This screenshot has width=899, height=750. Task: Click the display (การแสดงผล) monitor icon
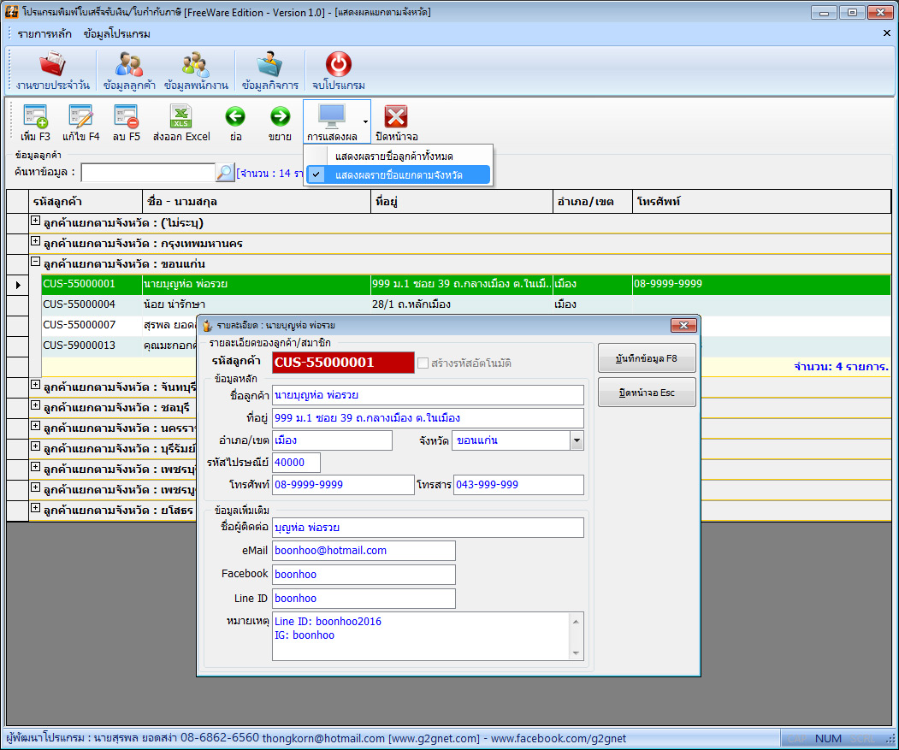pyautogui.click(x=332, y=116)
